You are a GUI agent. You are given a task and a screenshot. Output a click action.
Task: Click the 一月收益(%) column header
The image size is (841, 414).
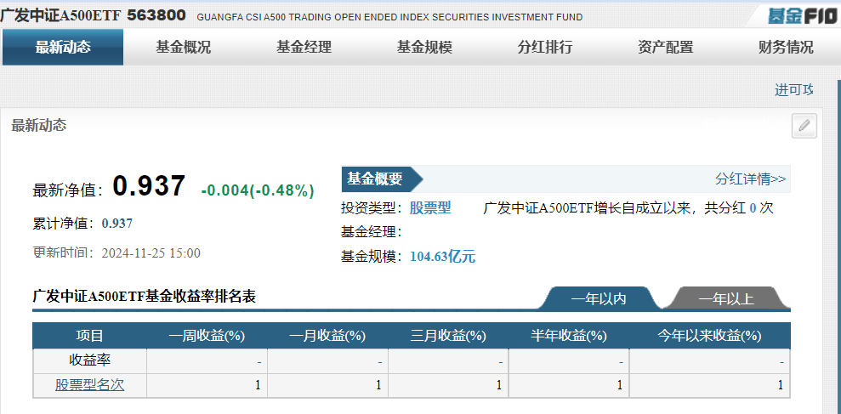[327, 336]
